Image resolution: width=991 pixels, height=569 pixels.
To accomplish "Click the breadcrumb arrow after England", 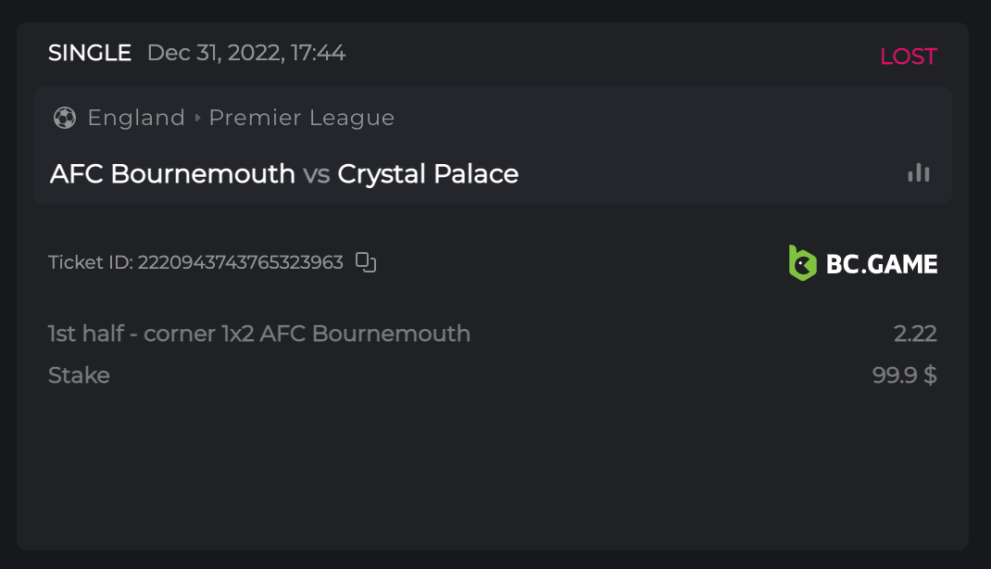I will point(196,118).
